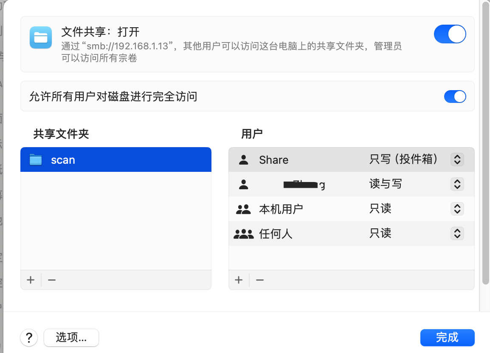Remove the selected shared folder with minus
Screen dimensions: 490x353
[52, 280]
